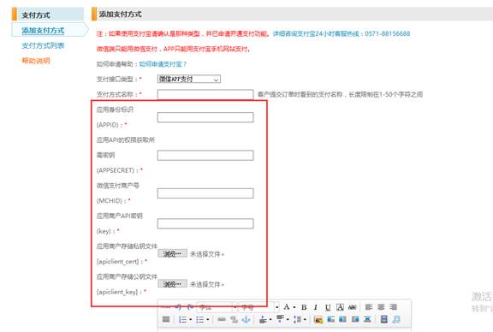The width and height of the screenshot is (493, 332).
Task: Open the 支付接口类型 dropdown showing 微信APP支付
Action: point(189,80)
